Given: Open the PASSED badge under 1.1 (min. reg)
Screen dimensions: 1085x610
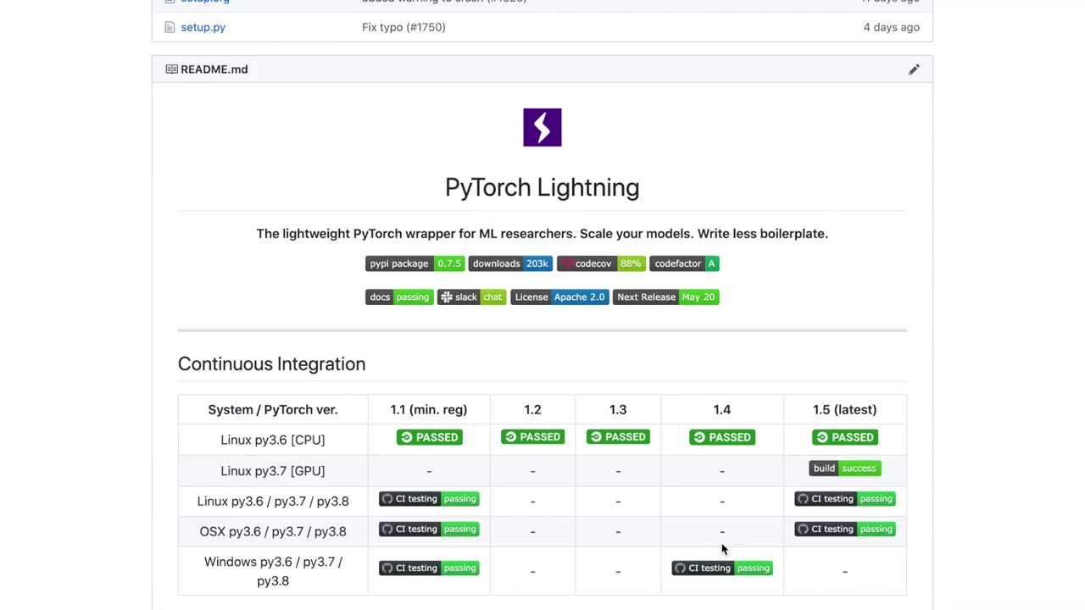Looking at the screenshot, I should (430, 437).
